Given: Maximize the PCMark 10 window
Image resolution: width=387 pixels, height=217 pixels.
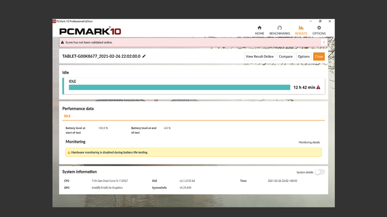Looking at the screenshot, I should (320, 21).
